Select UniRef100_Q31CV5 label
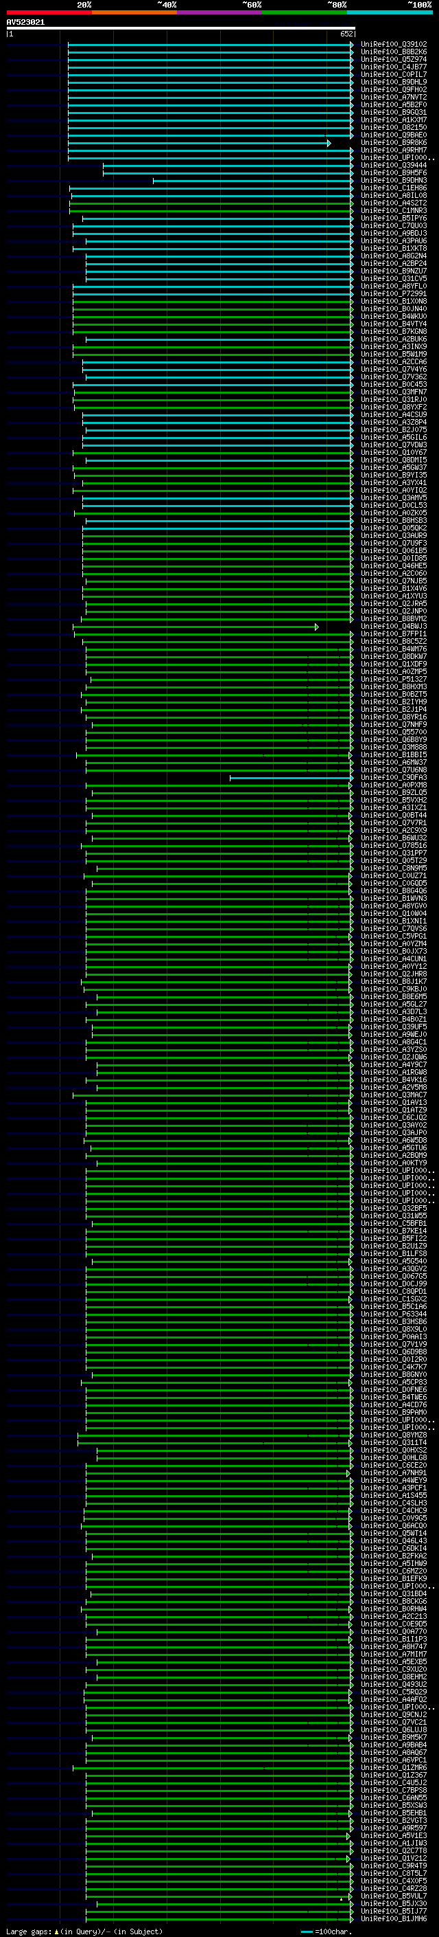 [394, 279]
